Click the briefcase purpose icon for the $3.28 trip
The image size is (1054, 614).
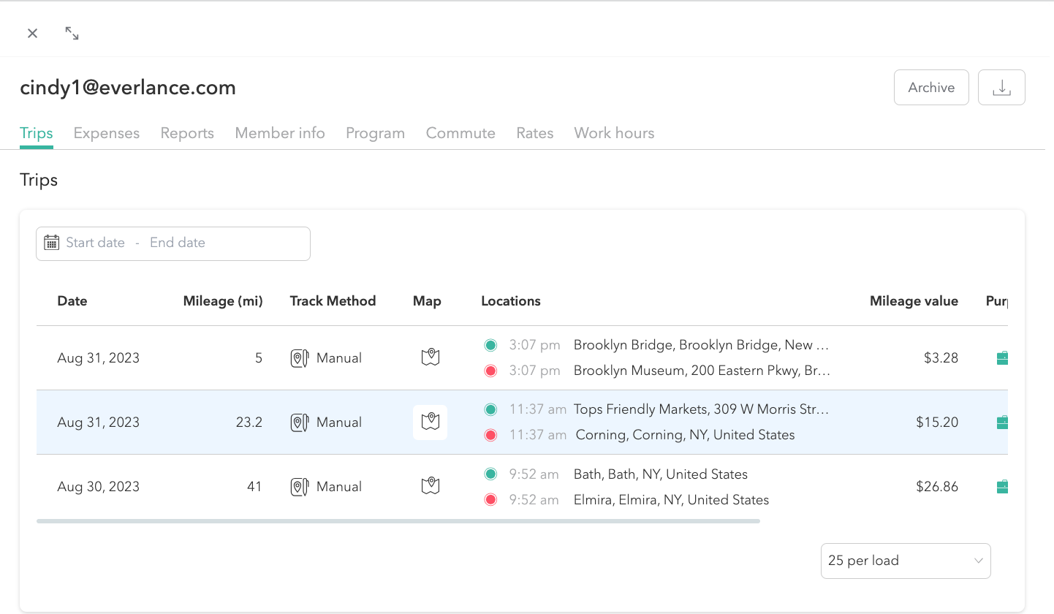pos(1002,358)
